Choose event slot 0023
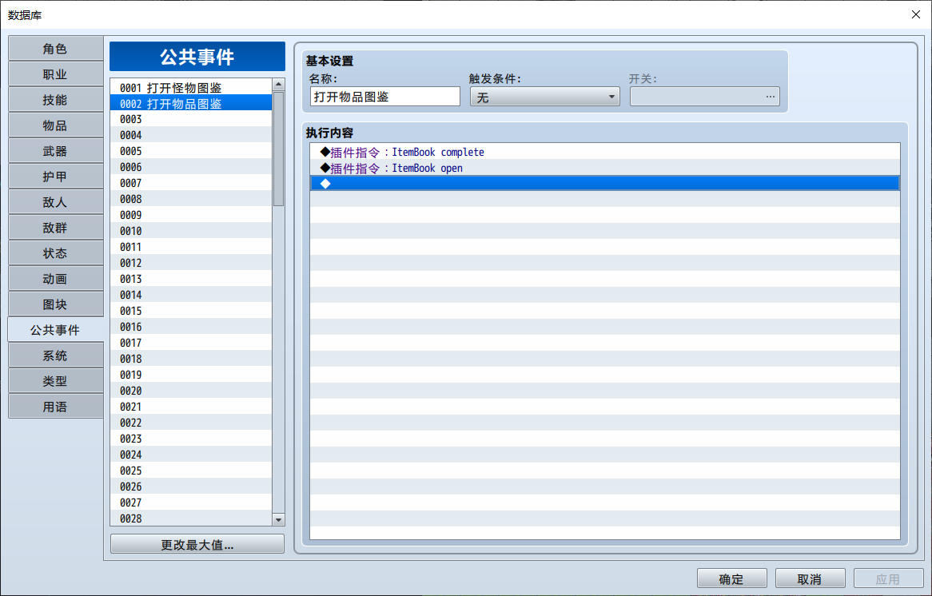The height and width of the screenshot is (596, 932). click(x=191, y=439)
